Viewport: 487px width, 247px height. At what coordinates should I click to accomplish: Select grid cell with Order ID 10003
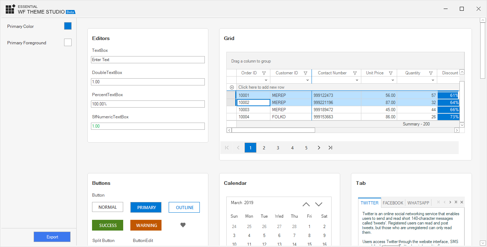click(253, 110)
